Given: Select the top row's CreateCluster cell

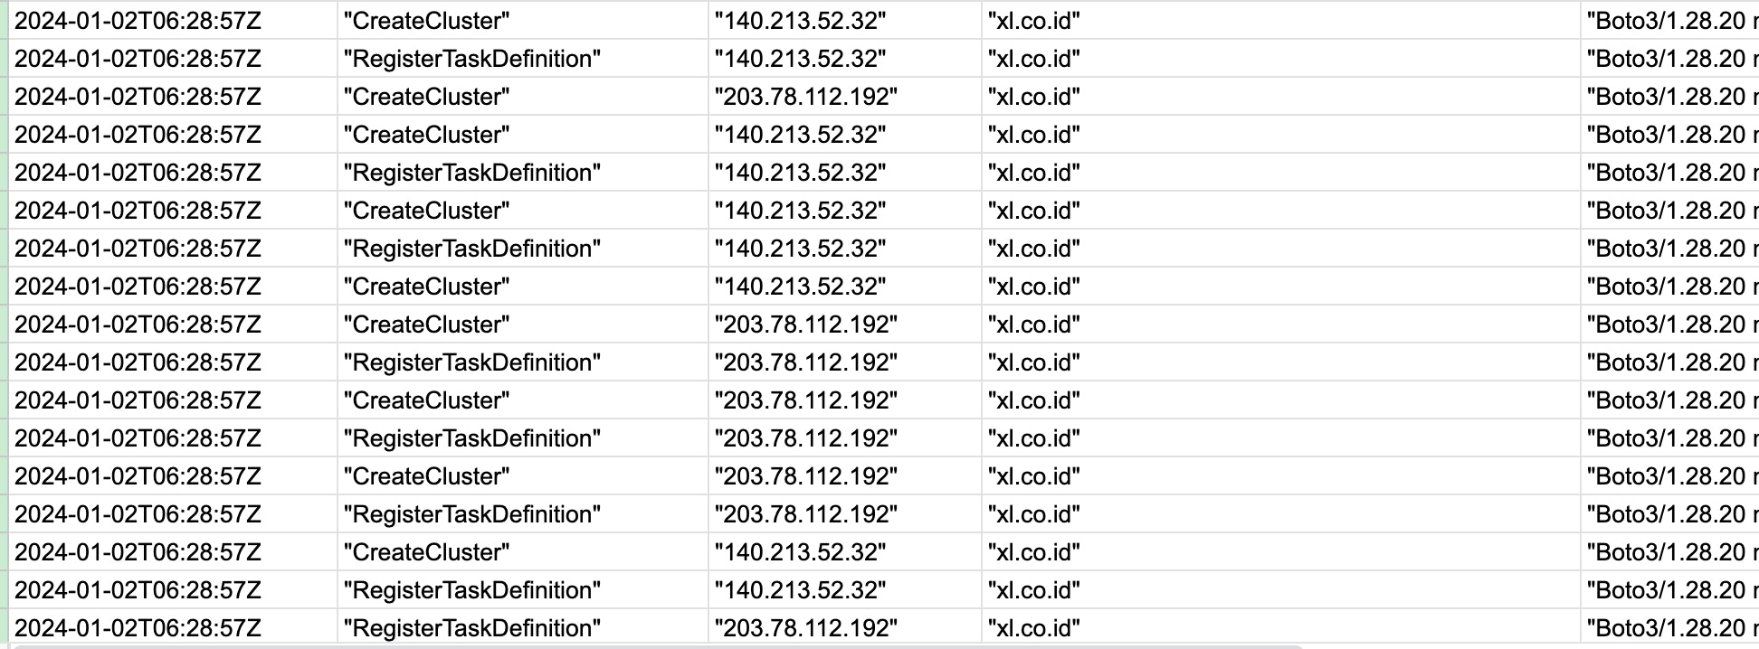Looking at the screenshot, I should coord(426,21).
